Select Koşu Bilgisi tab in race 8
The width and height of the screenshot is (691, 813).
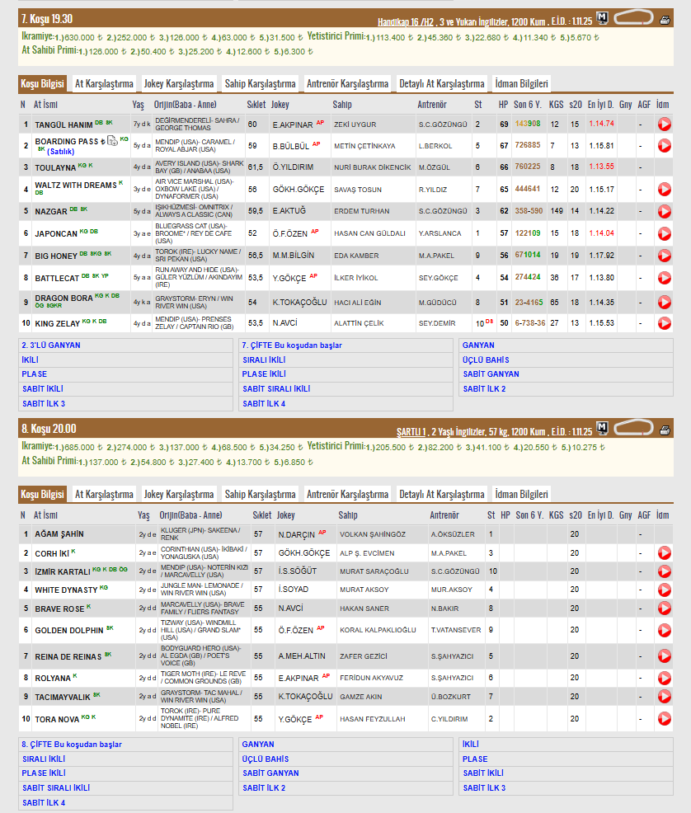[43, 494]
